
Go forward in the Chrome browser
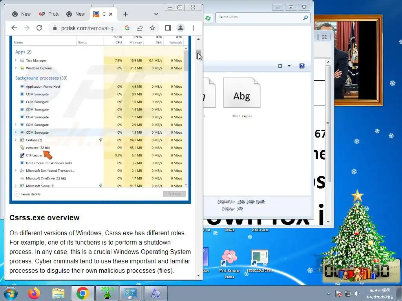(x=27, y=28)
